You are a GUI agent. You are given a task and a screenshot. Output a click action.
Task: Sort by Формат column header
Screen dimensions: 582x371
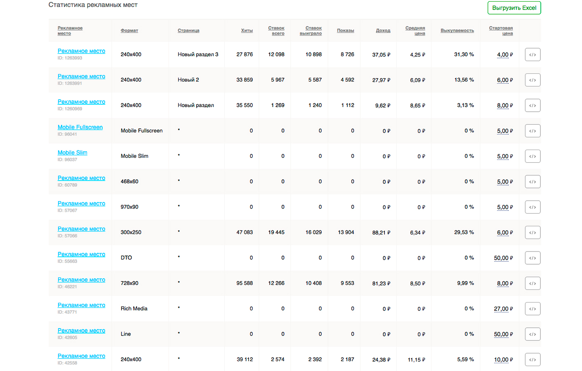[129, 31]
